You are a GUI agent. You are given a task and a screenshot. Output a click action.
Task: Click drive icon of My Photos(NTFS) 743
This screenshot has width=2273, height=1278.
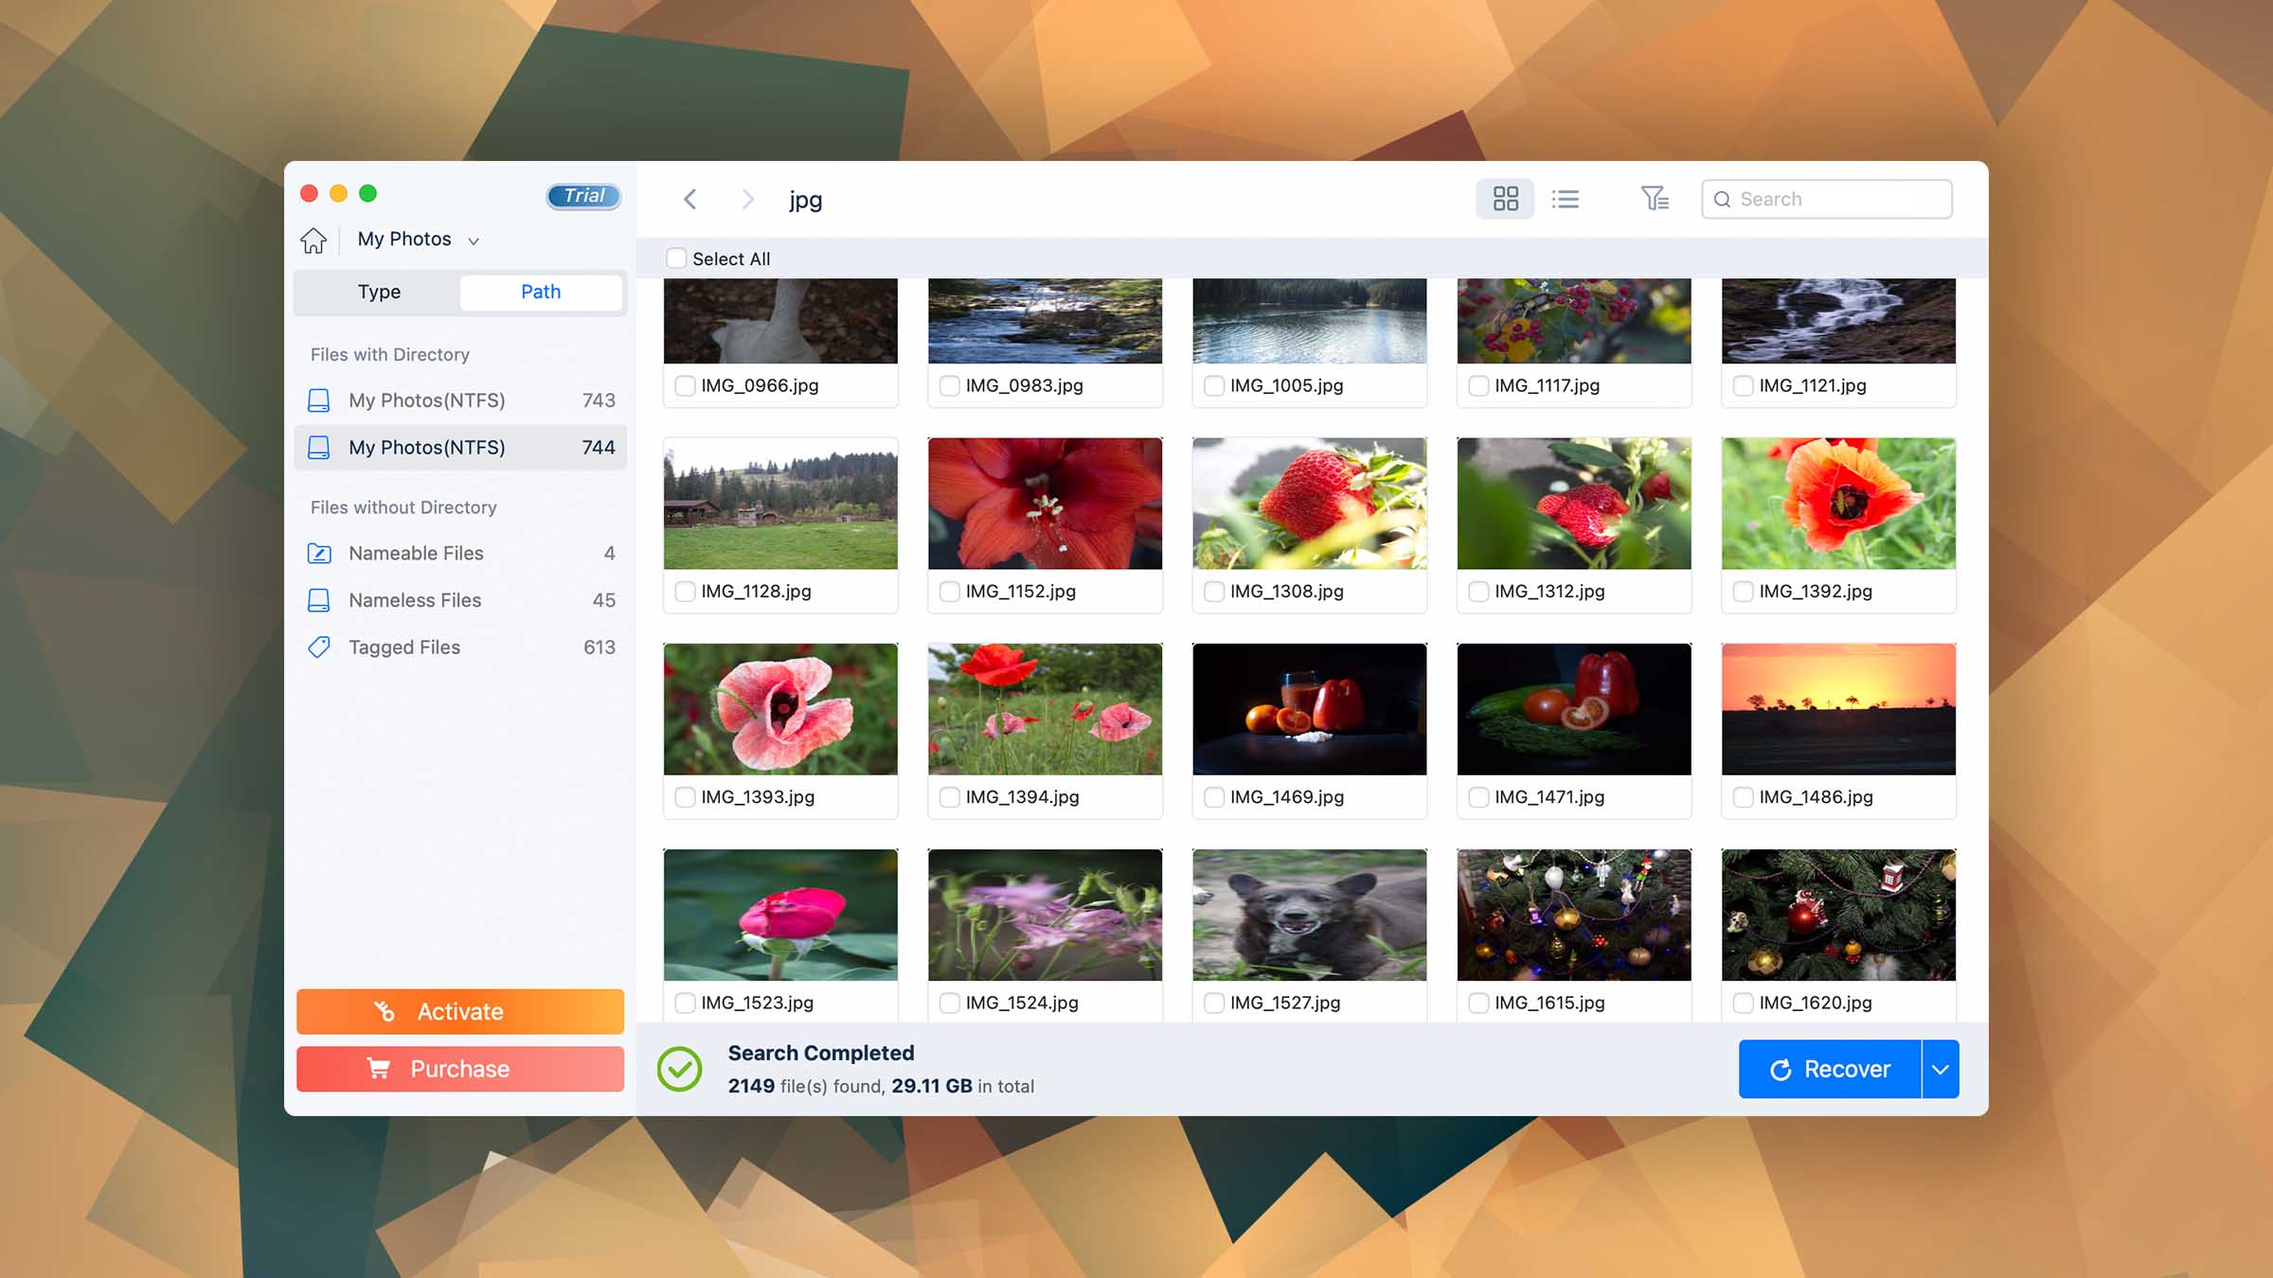(x=319, y=400)
